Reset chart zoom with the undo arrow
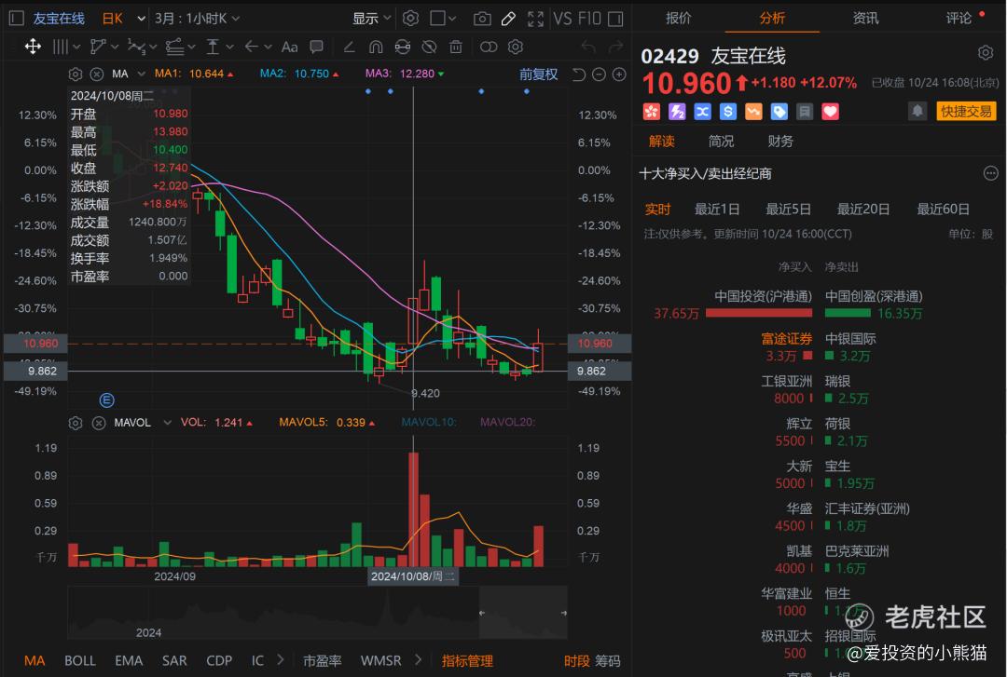1007x677 pixels. (579, 75)
